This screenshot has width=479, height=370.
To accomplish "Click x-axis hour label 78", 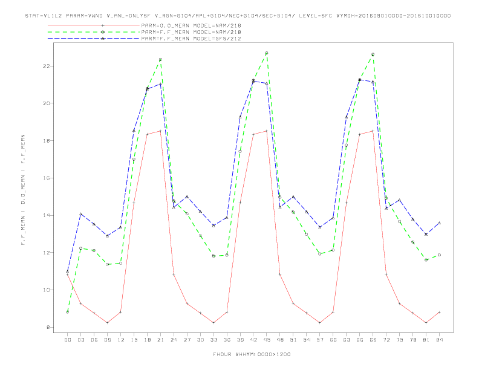I will (x=412, y=340).
